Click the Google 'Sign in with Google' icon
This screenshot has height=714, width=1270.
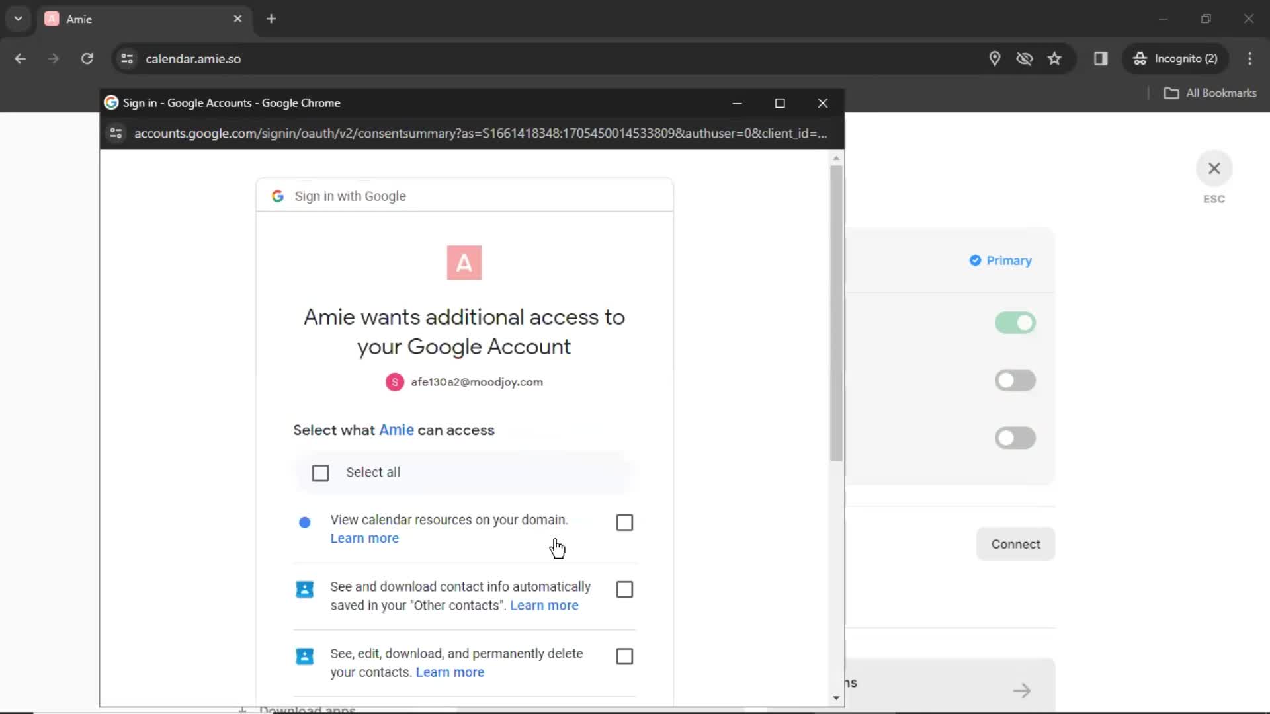[x=277, y=195]
